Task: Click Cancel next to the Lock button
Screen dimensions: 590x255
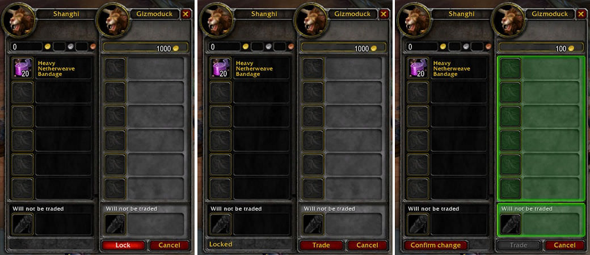Action: (169, 245)
